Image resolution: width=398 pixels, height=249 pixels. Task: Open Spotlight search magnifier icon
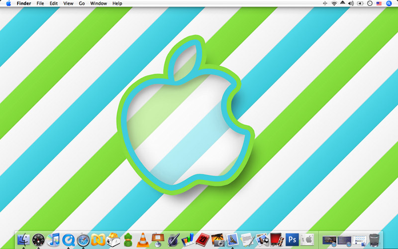pos(389,3)
